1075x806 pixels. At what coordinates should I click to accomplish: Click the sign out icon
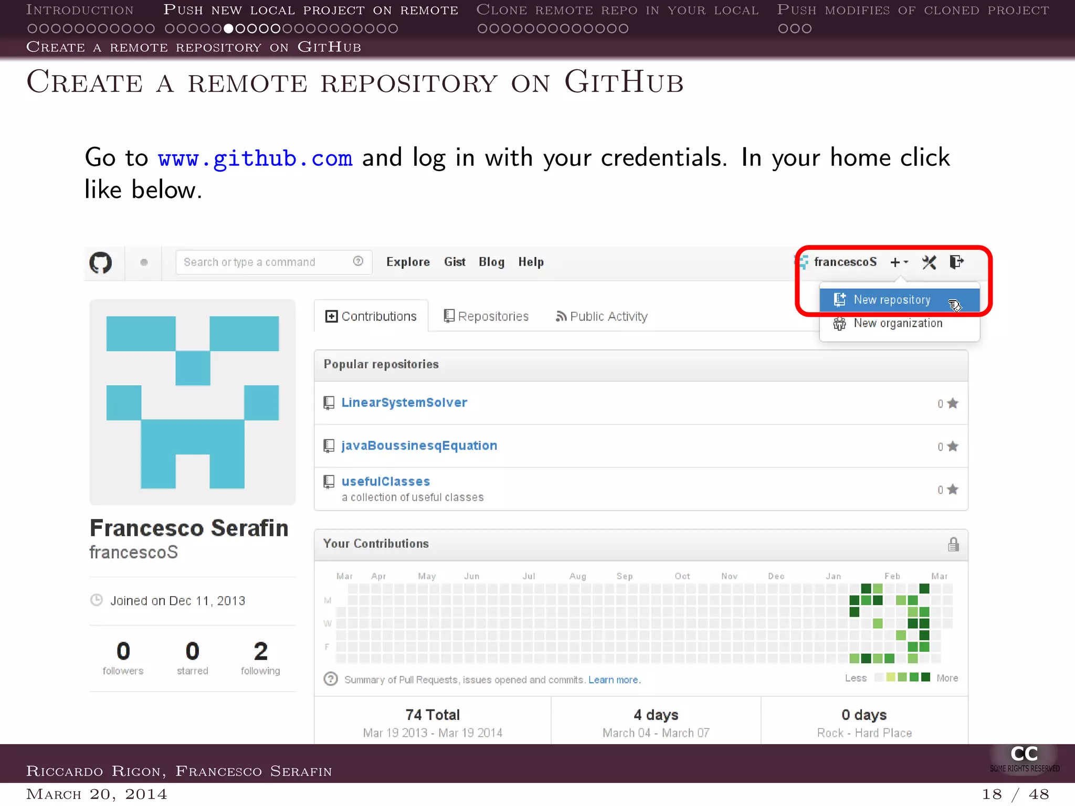click(957, 262)
